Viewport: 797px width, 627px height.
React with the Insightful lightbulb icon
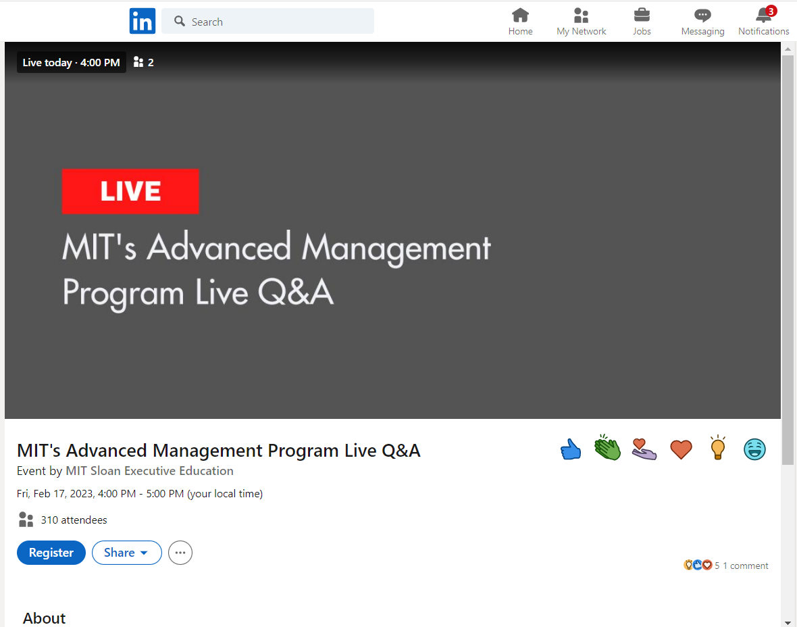pos(718,447)
